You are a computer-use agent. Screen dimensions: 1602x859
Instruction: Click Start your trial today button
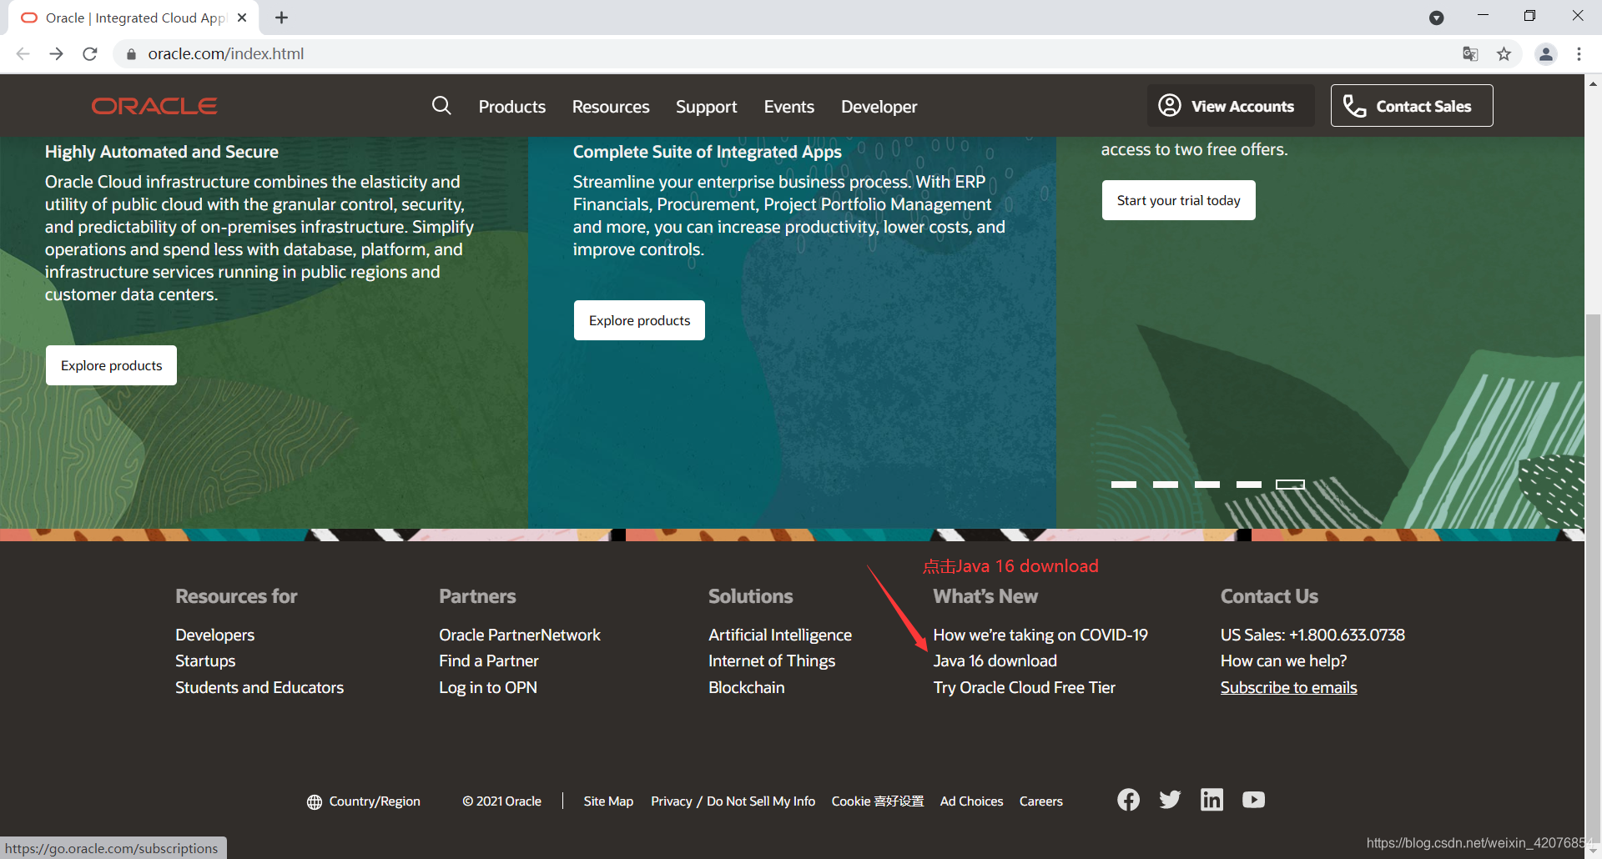[x=1178, y=200]
